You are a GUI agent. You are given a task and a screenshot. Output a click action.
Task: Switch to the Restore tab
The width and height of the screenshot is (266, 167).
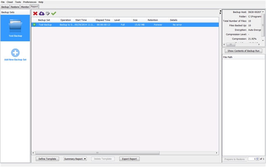15,7
